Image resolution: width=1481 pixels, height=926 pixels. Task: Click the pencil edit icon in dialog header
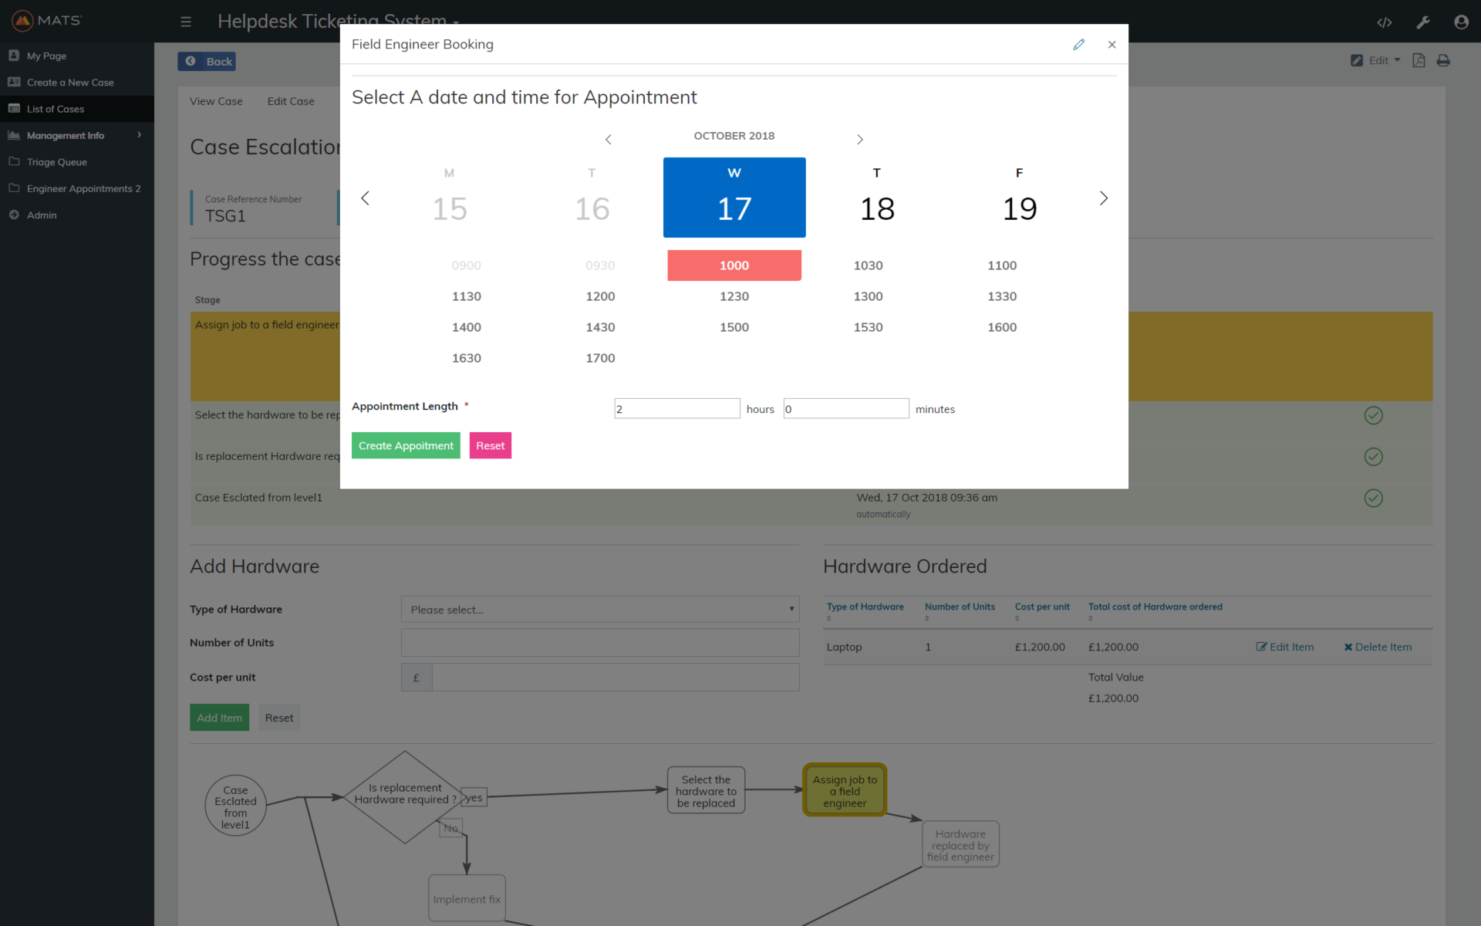(1078, 45)
